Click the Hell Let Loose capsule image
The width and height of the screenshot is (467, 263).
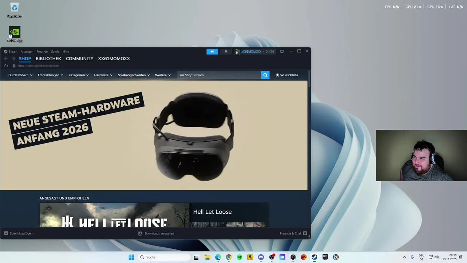(115, 215)
